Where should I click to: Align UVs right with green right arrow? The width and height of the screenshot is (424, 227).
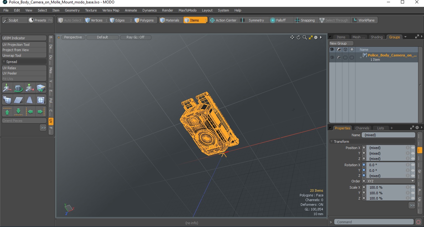coord(41,111)
